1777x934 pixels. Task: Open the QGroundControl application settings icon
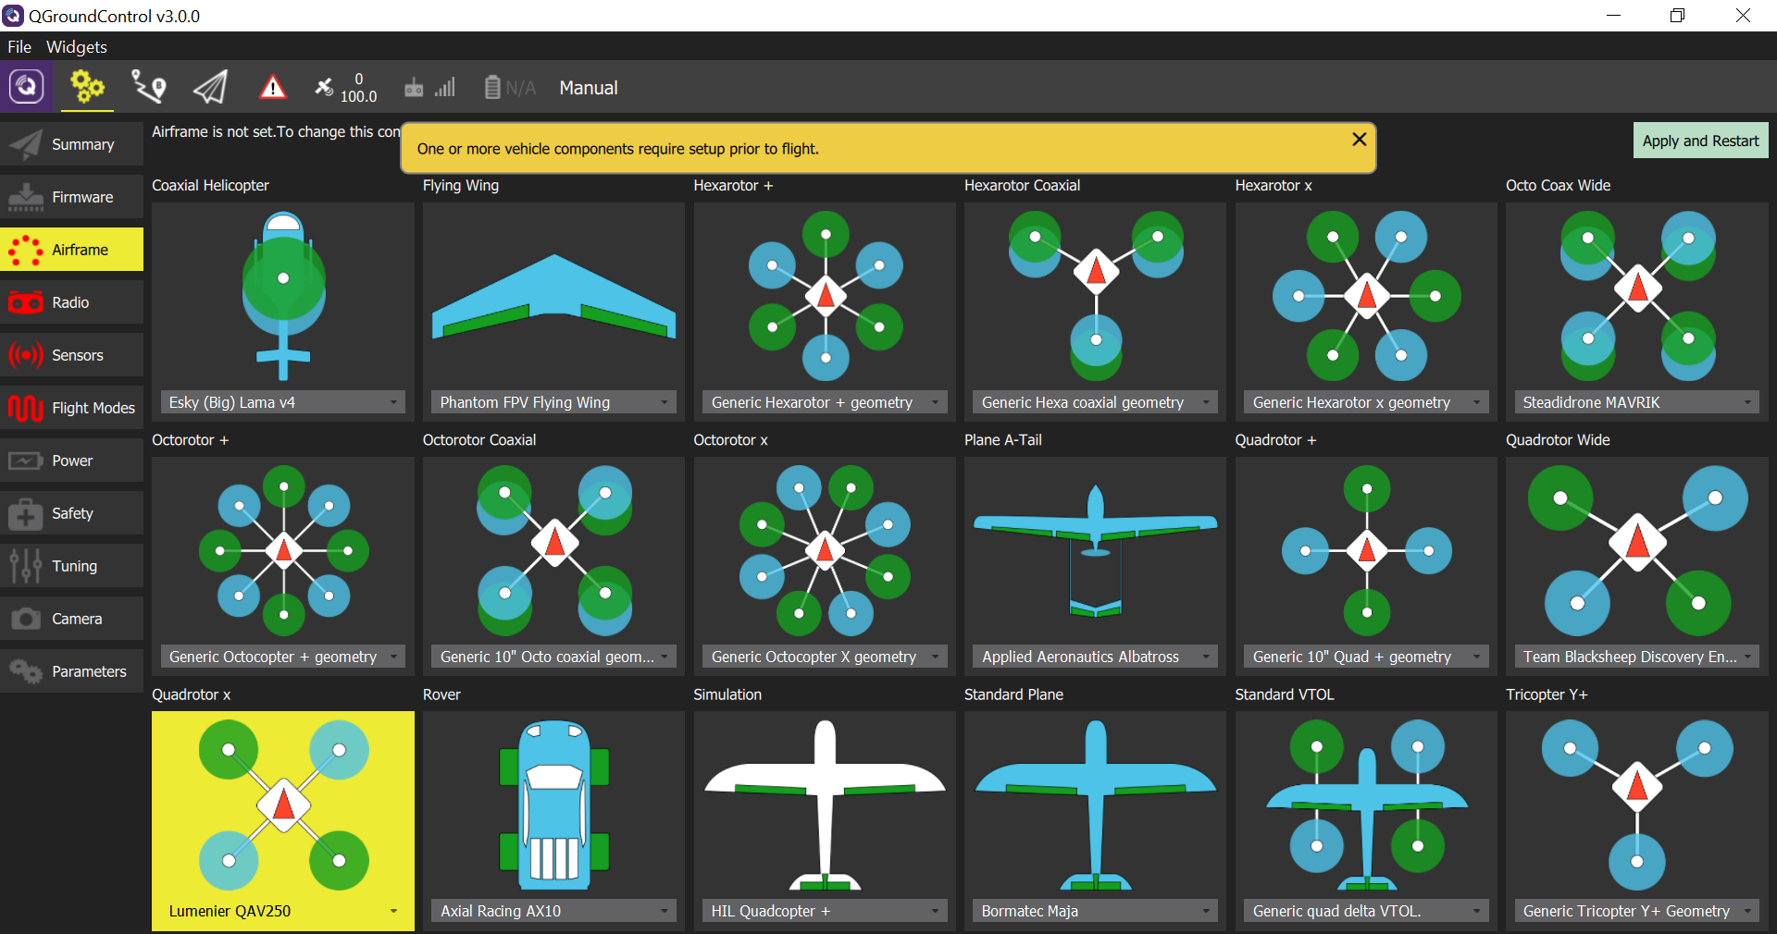pyautogui.click(x=26, y=87)
